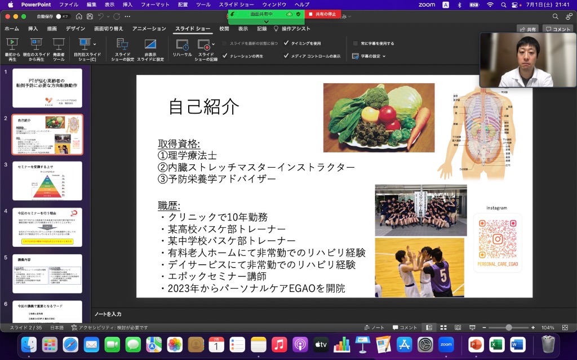Open the custom slideshow (目的別スライドショー) dropdown arrow
Image resolution: width=577 pixels, height=360 pixels.
tap(94, 44)
